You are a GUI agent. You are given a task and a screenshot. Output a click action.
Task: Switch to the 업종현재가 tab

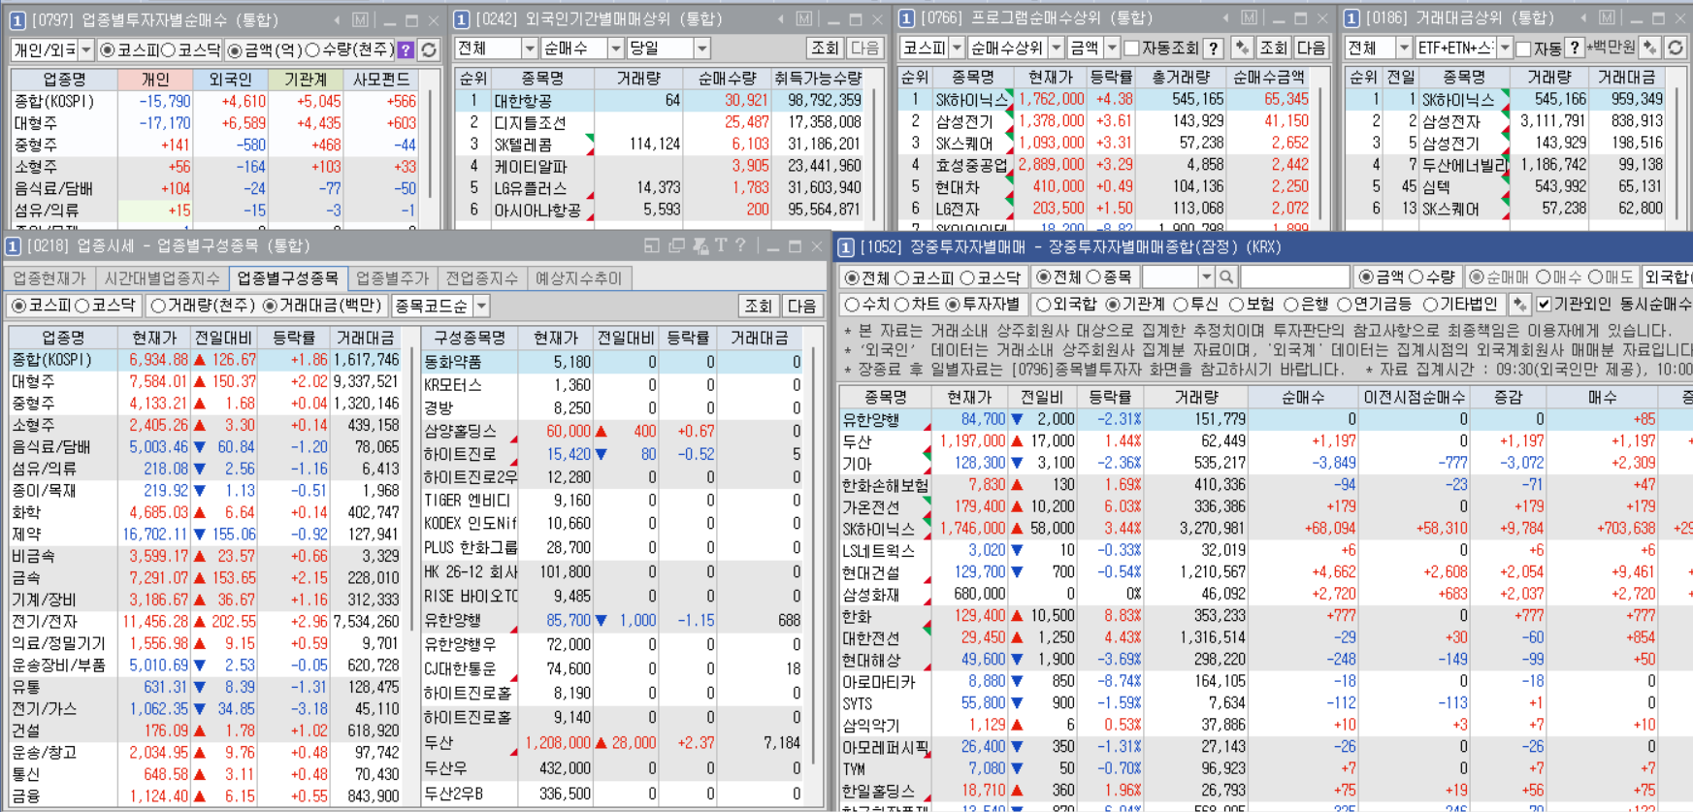point(49,278)
